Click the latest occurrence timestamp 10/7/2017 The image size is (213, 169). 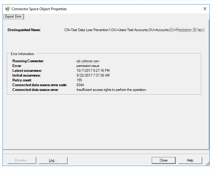pyautogui.click(x=93, y=71)
